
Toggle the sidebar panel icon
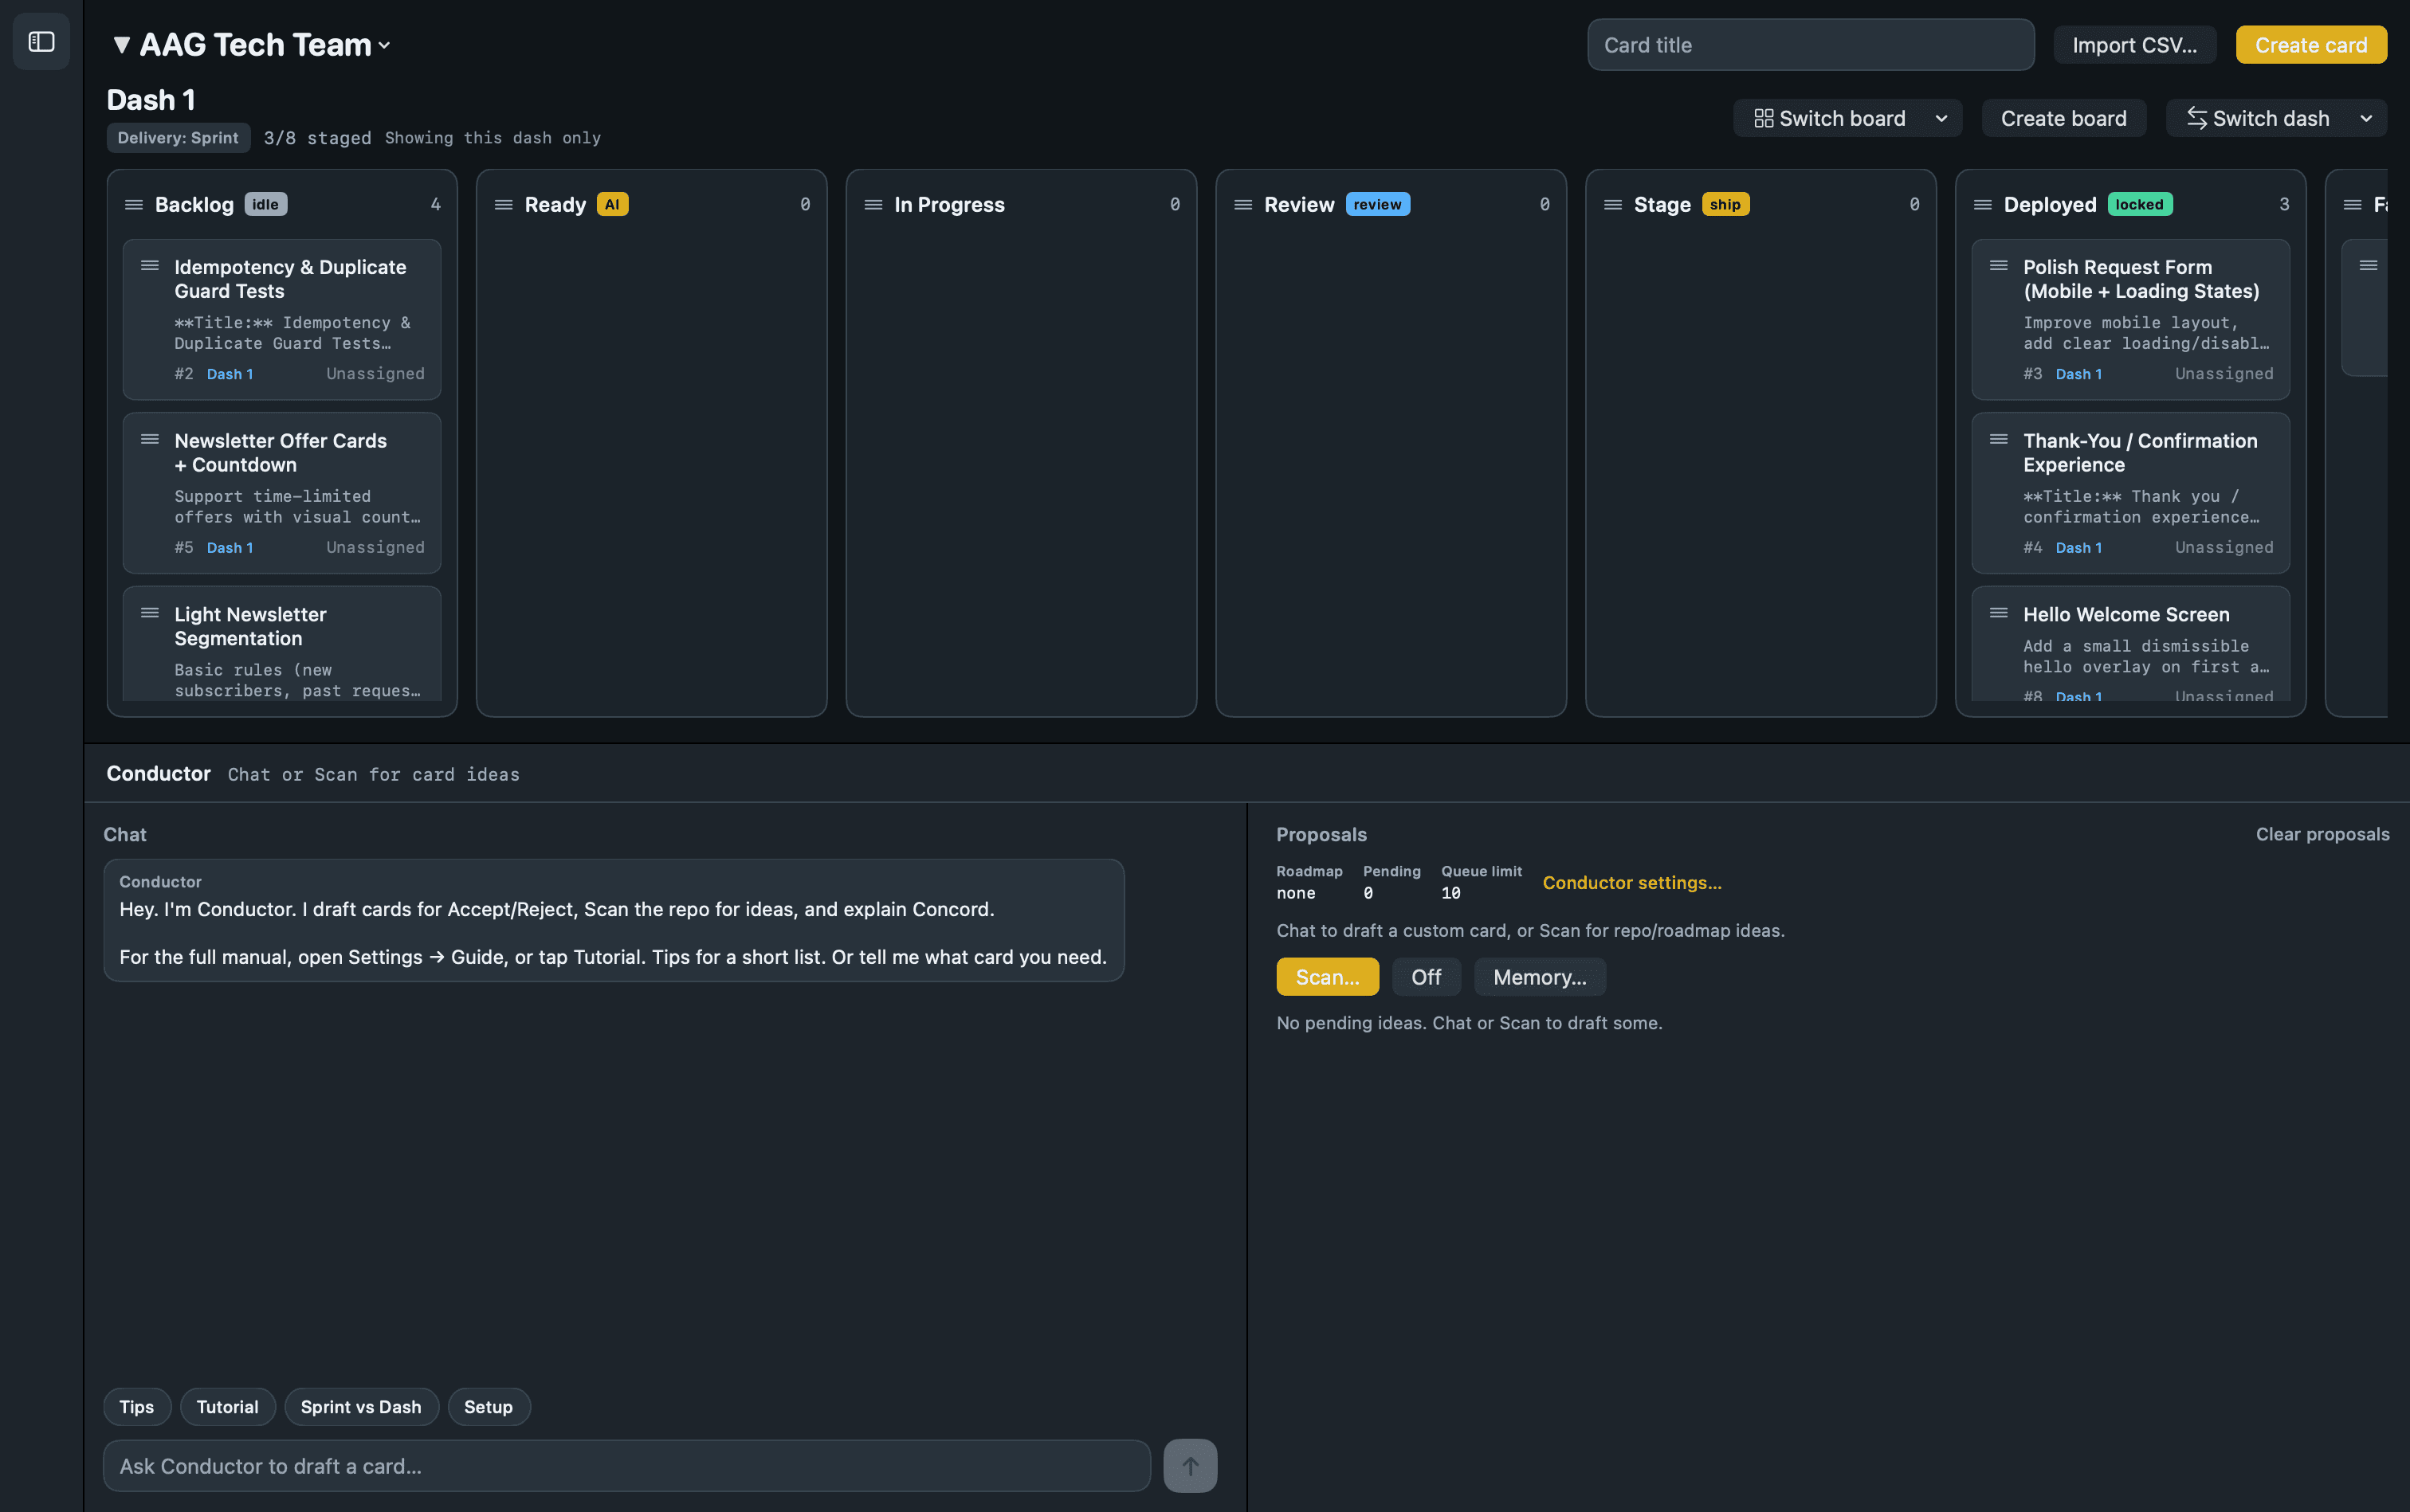click(41, 42)
